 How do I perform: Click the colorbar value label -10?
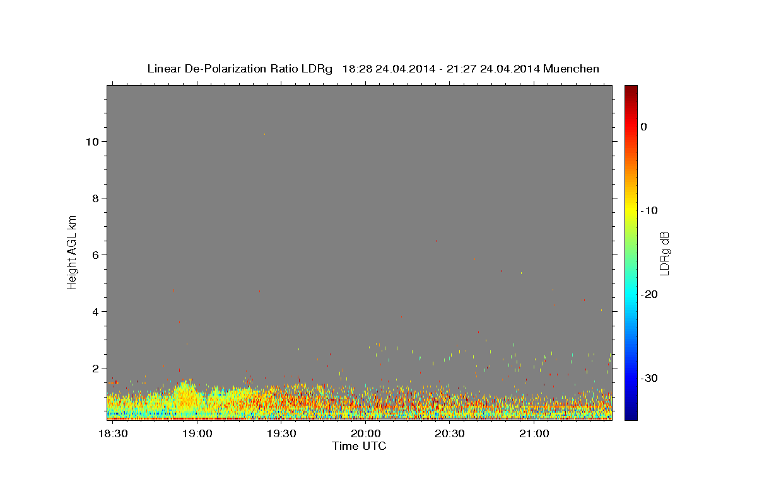point(649,210)
